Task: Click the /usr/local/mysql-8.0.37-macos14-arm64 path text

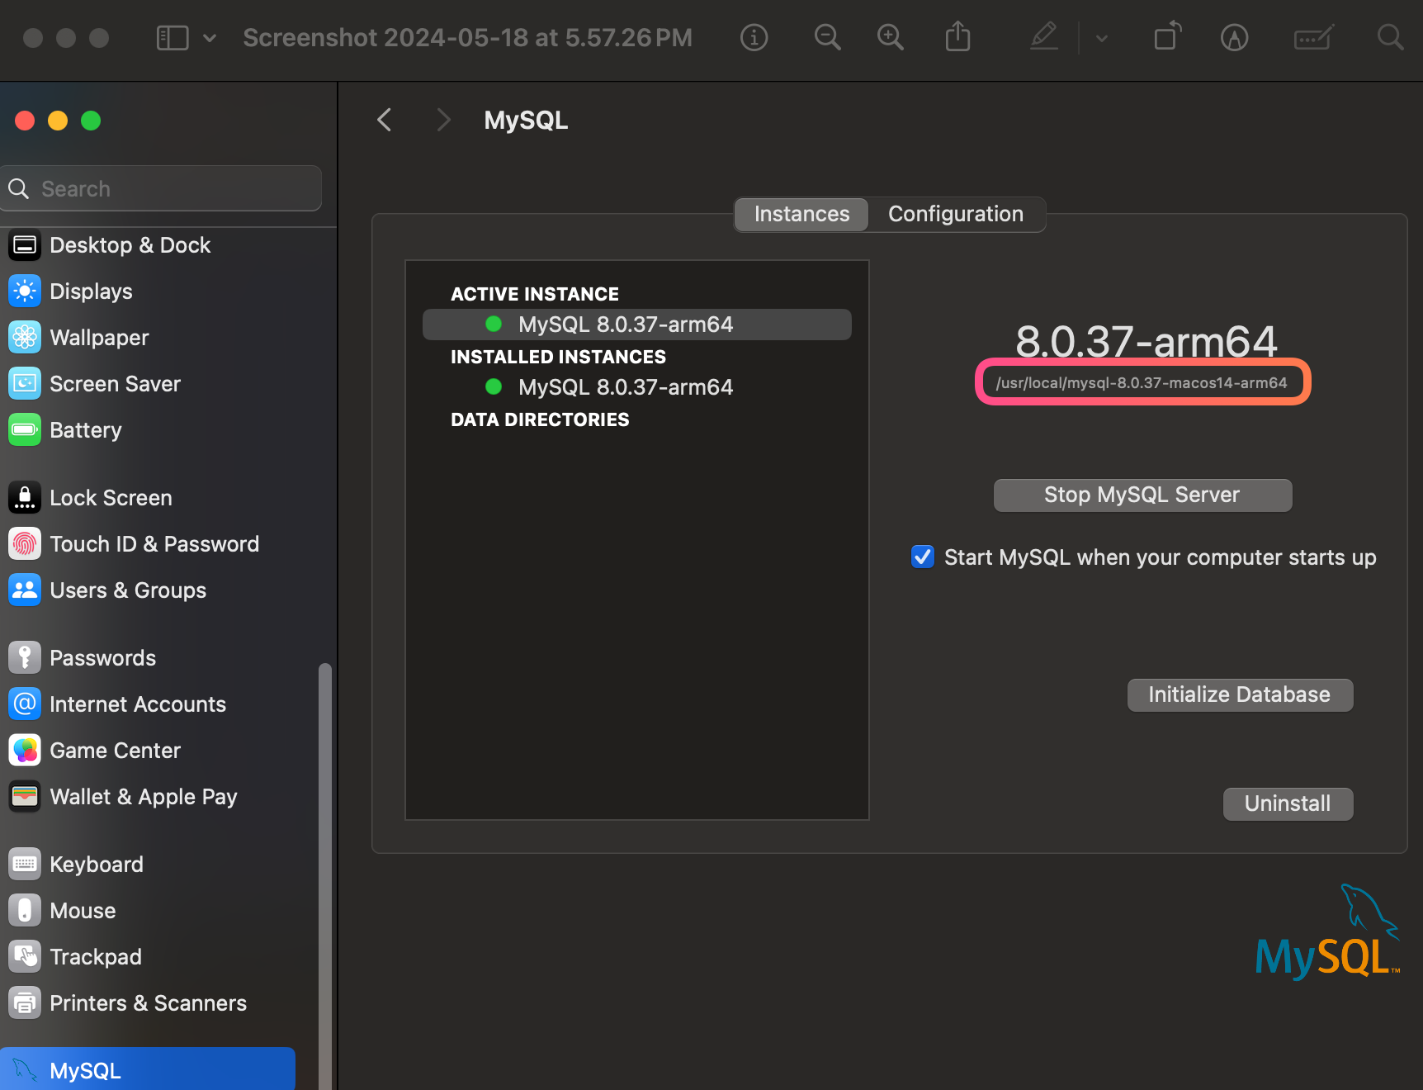Action: click(x=1142, y=383)
